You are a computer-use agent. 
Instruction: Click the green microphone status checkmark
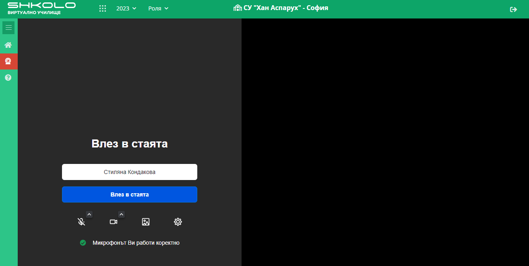(83, 243)
